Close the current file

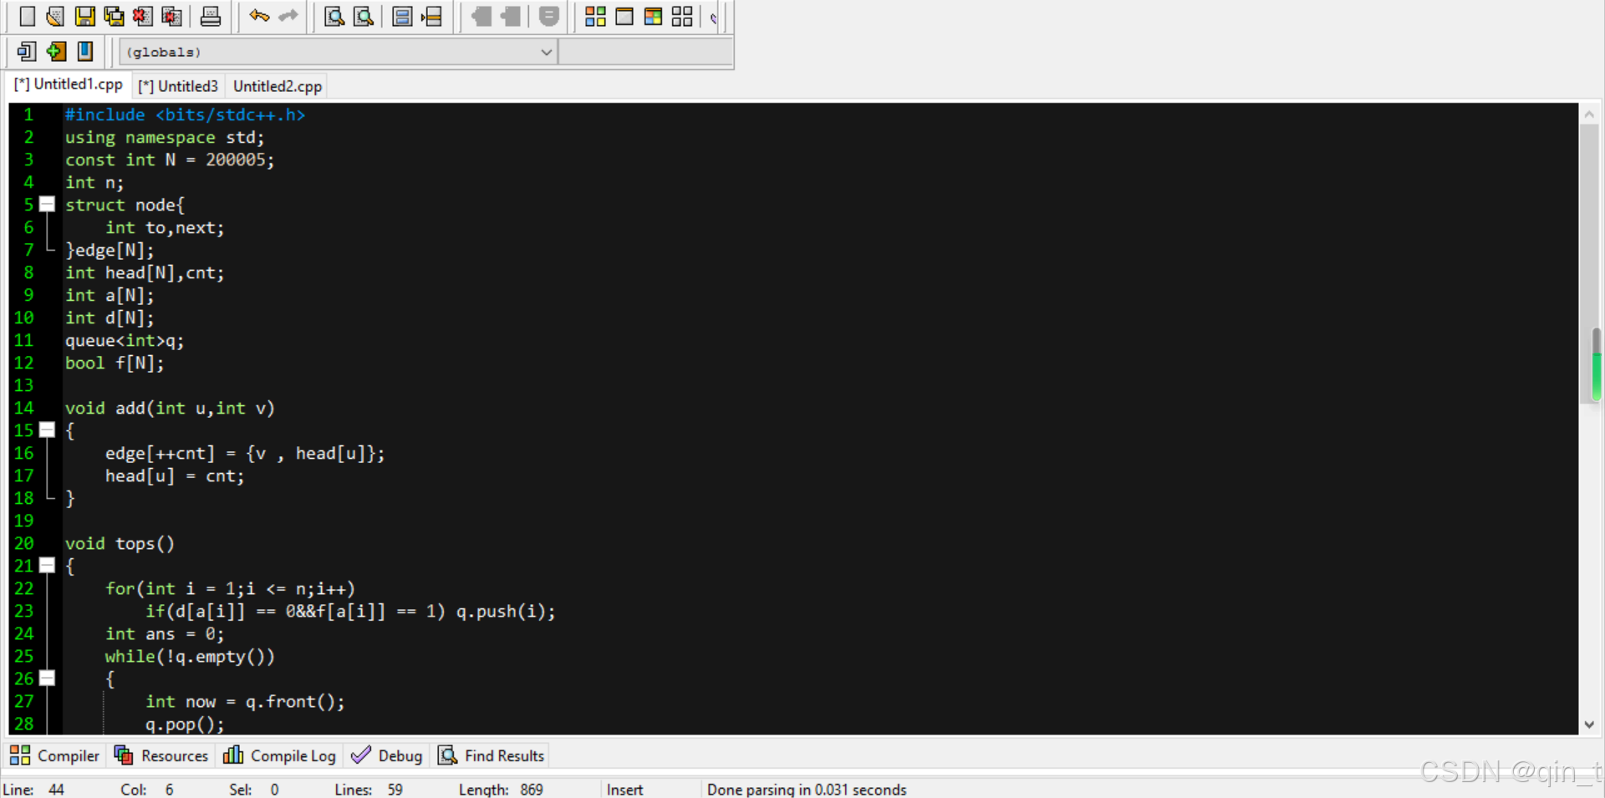click(x=143, y=16)
